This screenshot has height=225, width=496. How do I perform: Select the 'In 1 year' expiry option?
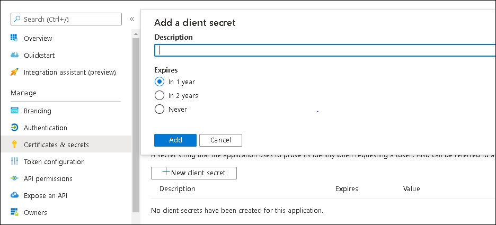click(159, 82)
